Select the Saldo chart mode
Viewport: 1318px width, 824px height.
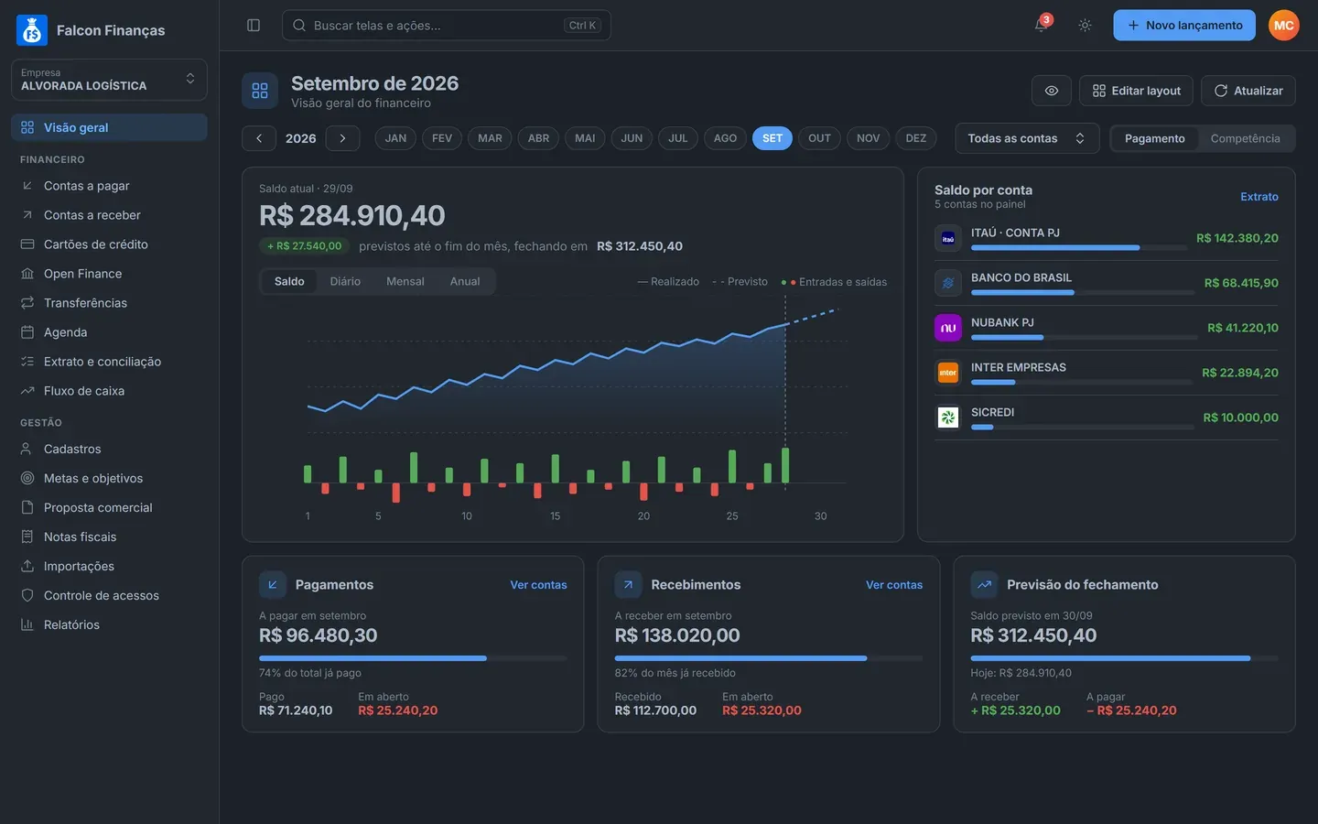(289, 281)
